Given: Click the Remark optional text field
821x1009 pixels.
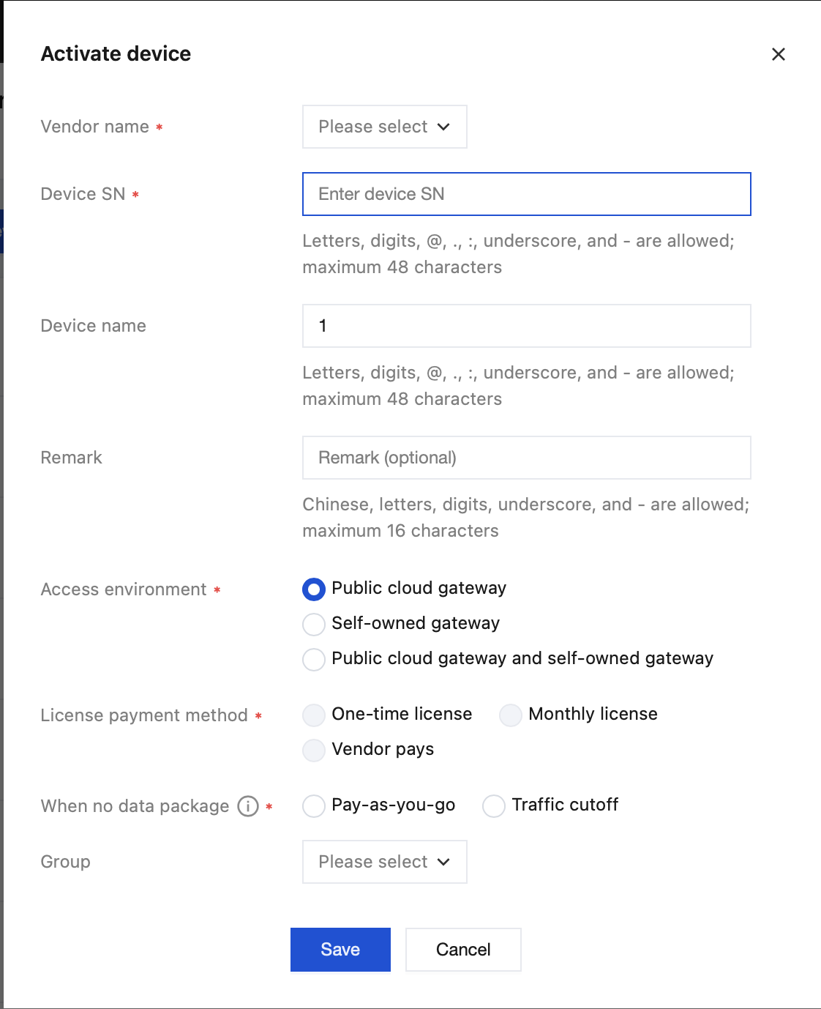Looking at the screenshot, I should click(527, 458).
